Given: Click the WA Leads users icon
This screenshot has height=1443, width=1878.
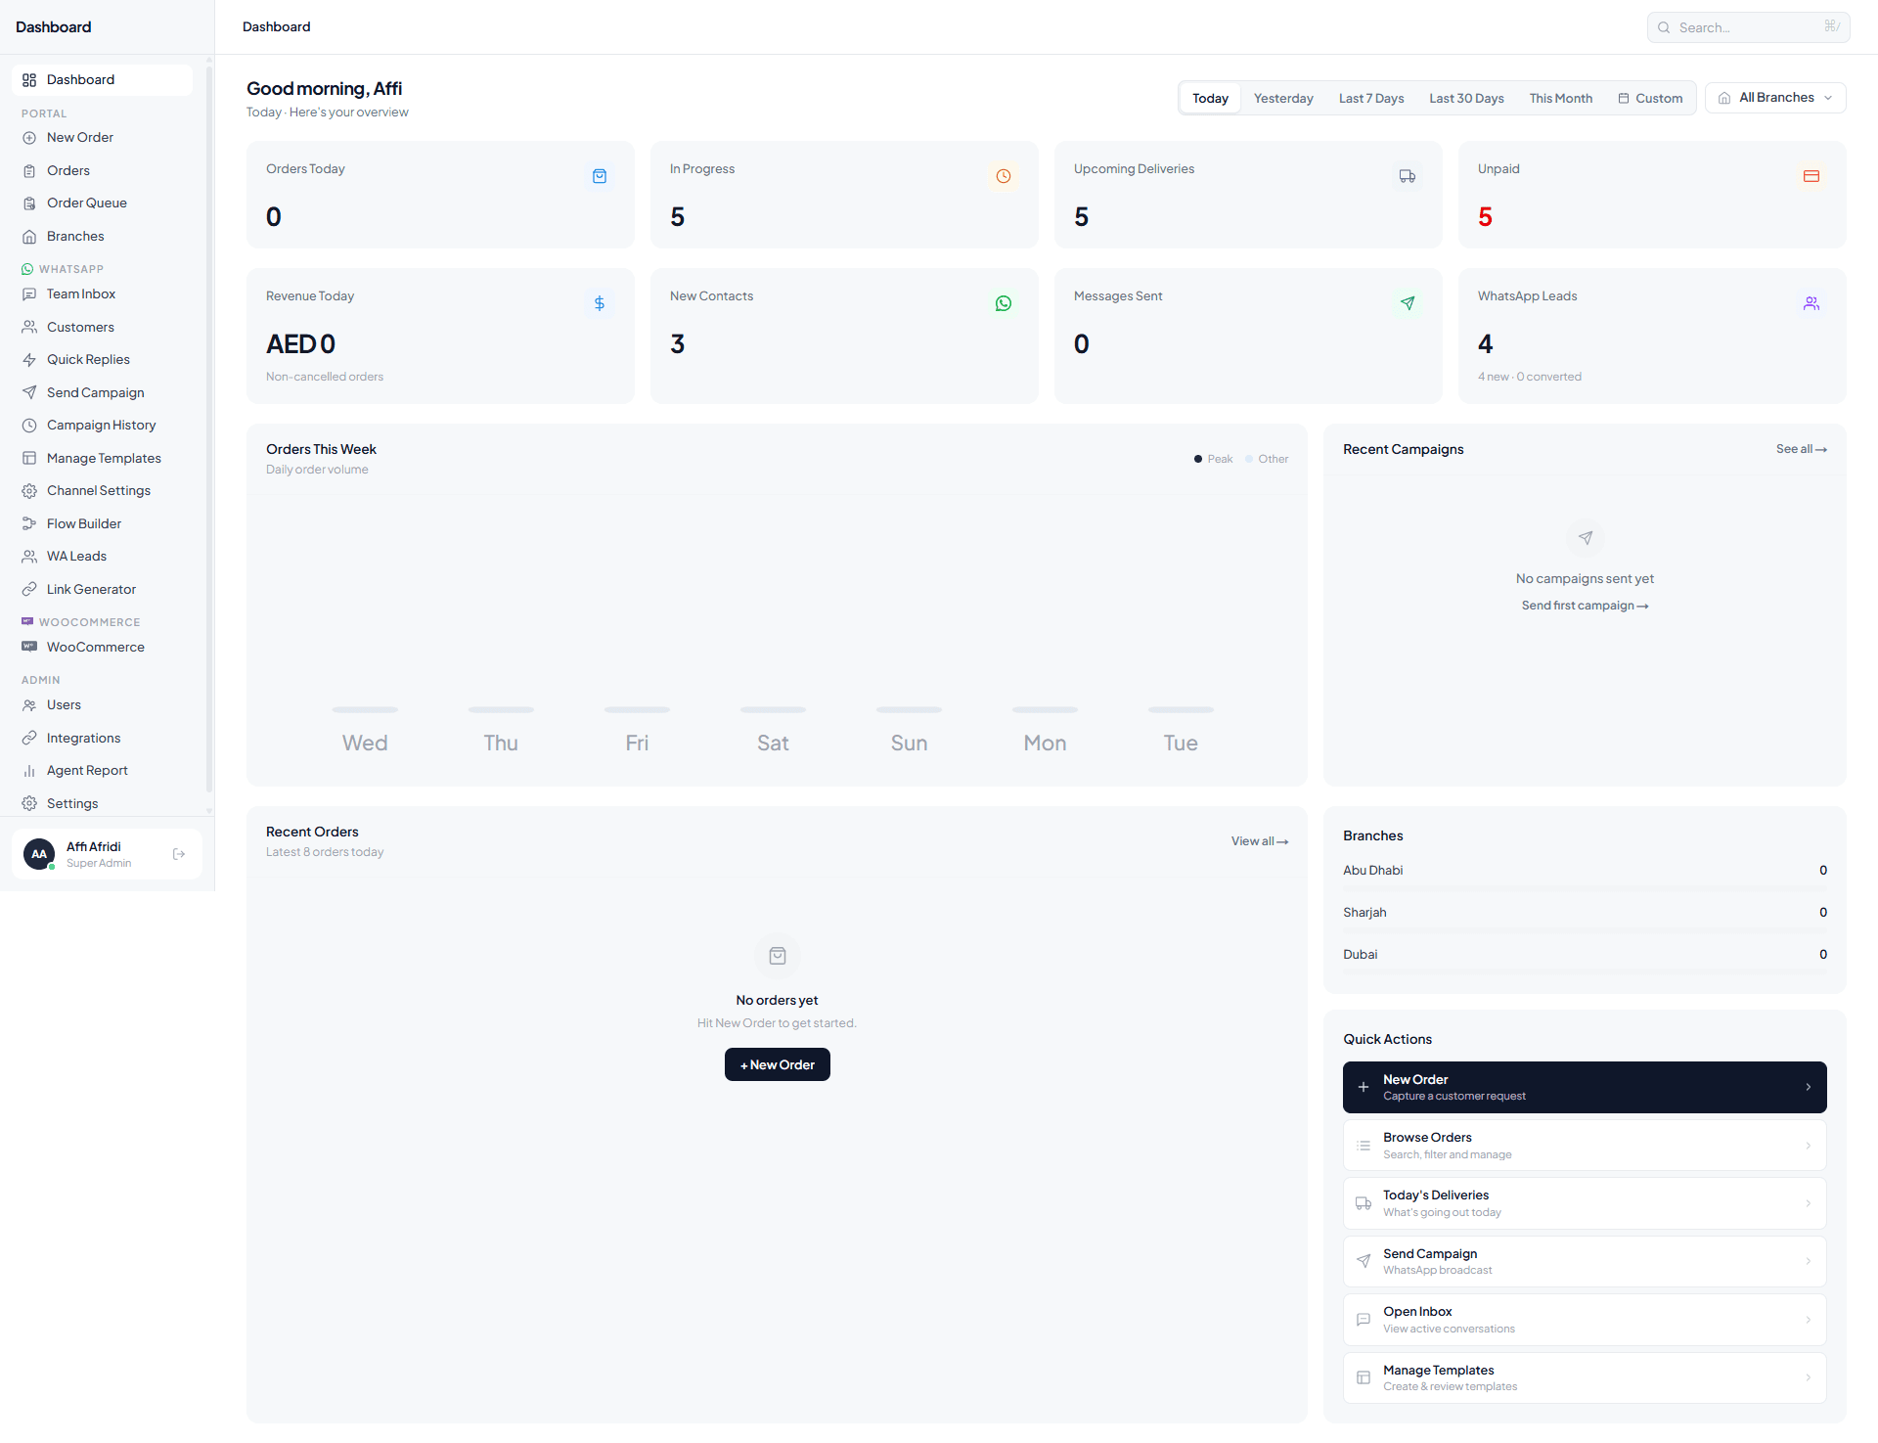Looking at the screenshot, I should pos(29,557).
